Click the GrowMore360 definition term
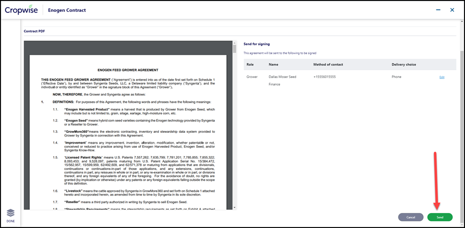 tap(76, 131)
